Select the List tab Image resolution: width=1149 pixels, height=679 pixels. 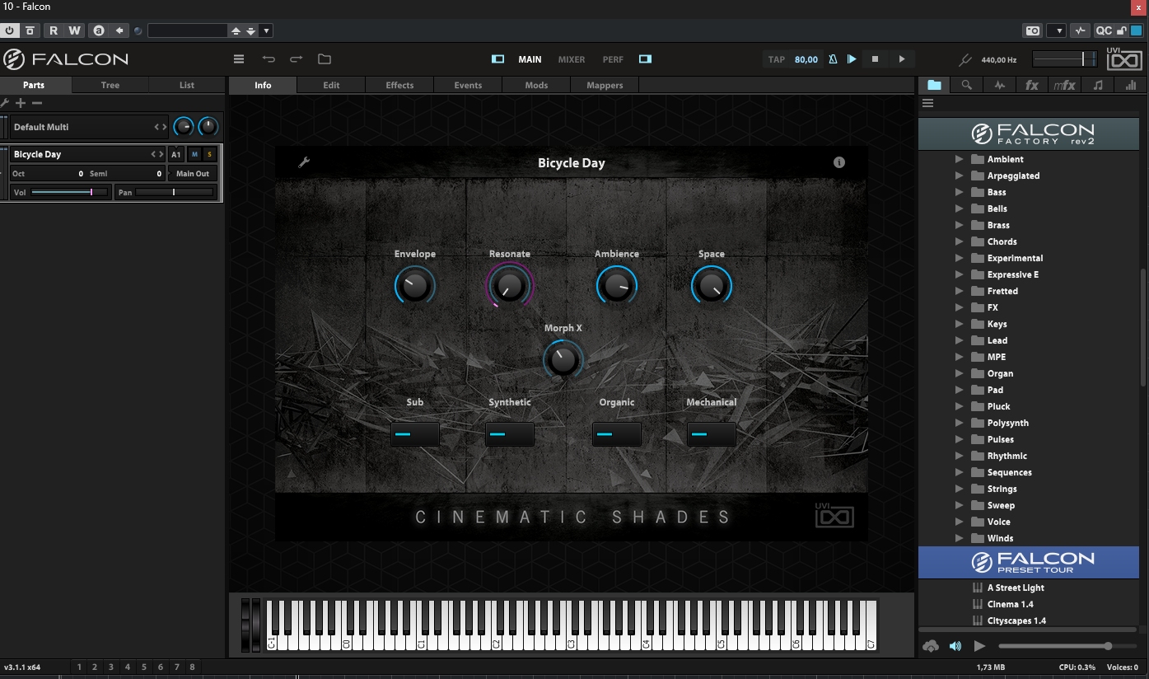click(187, 85)
